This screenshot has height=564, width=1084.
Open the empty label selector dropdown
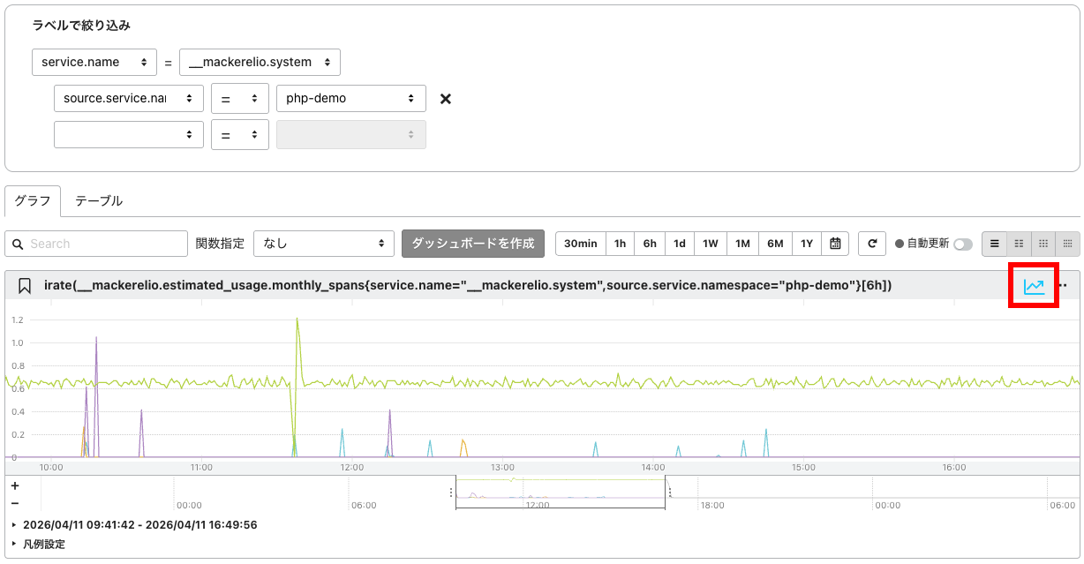pos(129,134)
